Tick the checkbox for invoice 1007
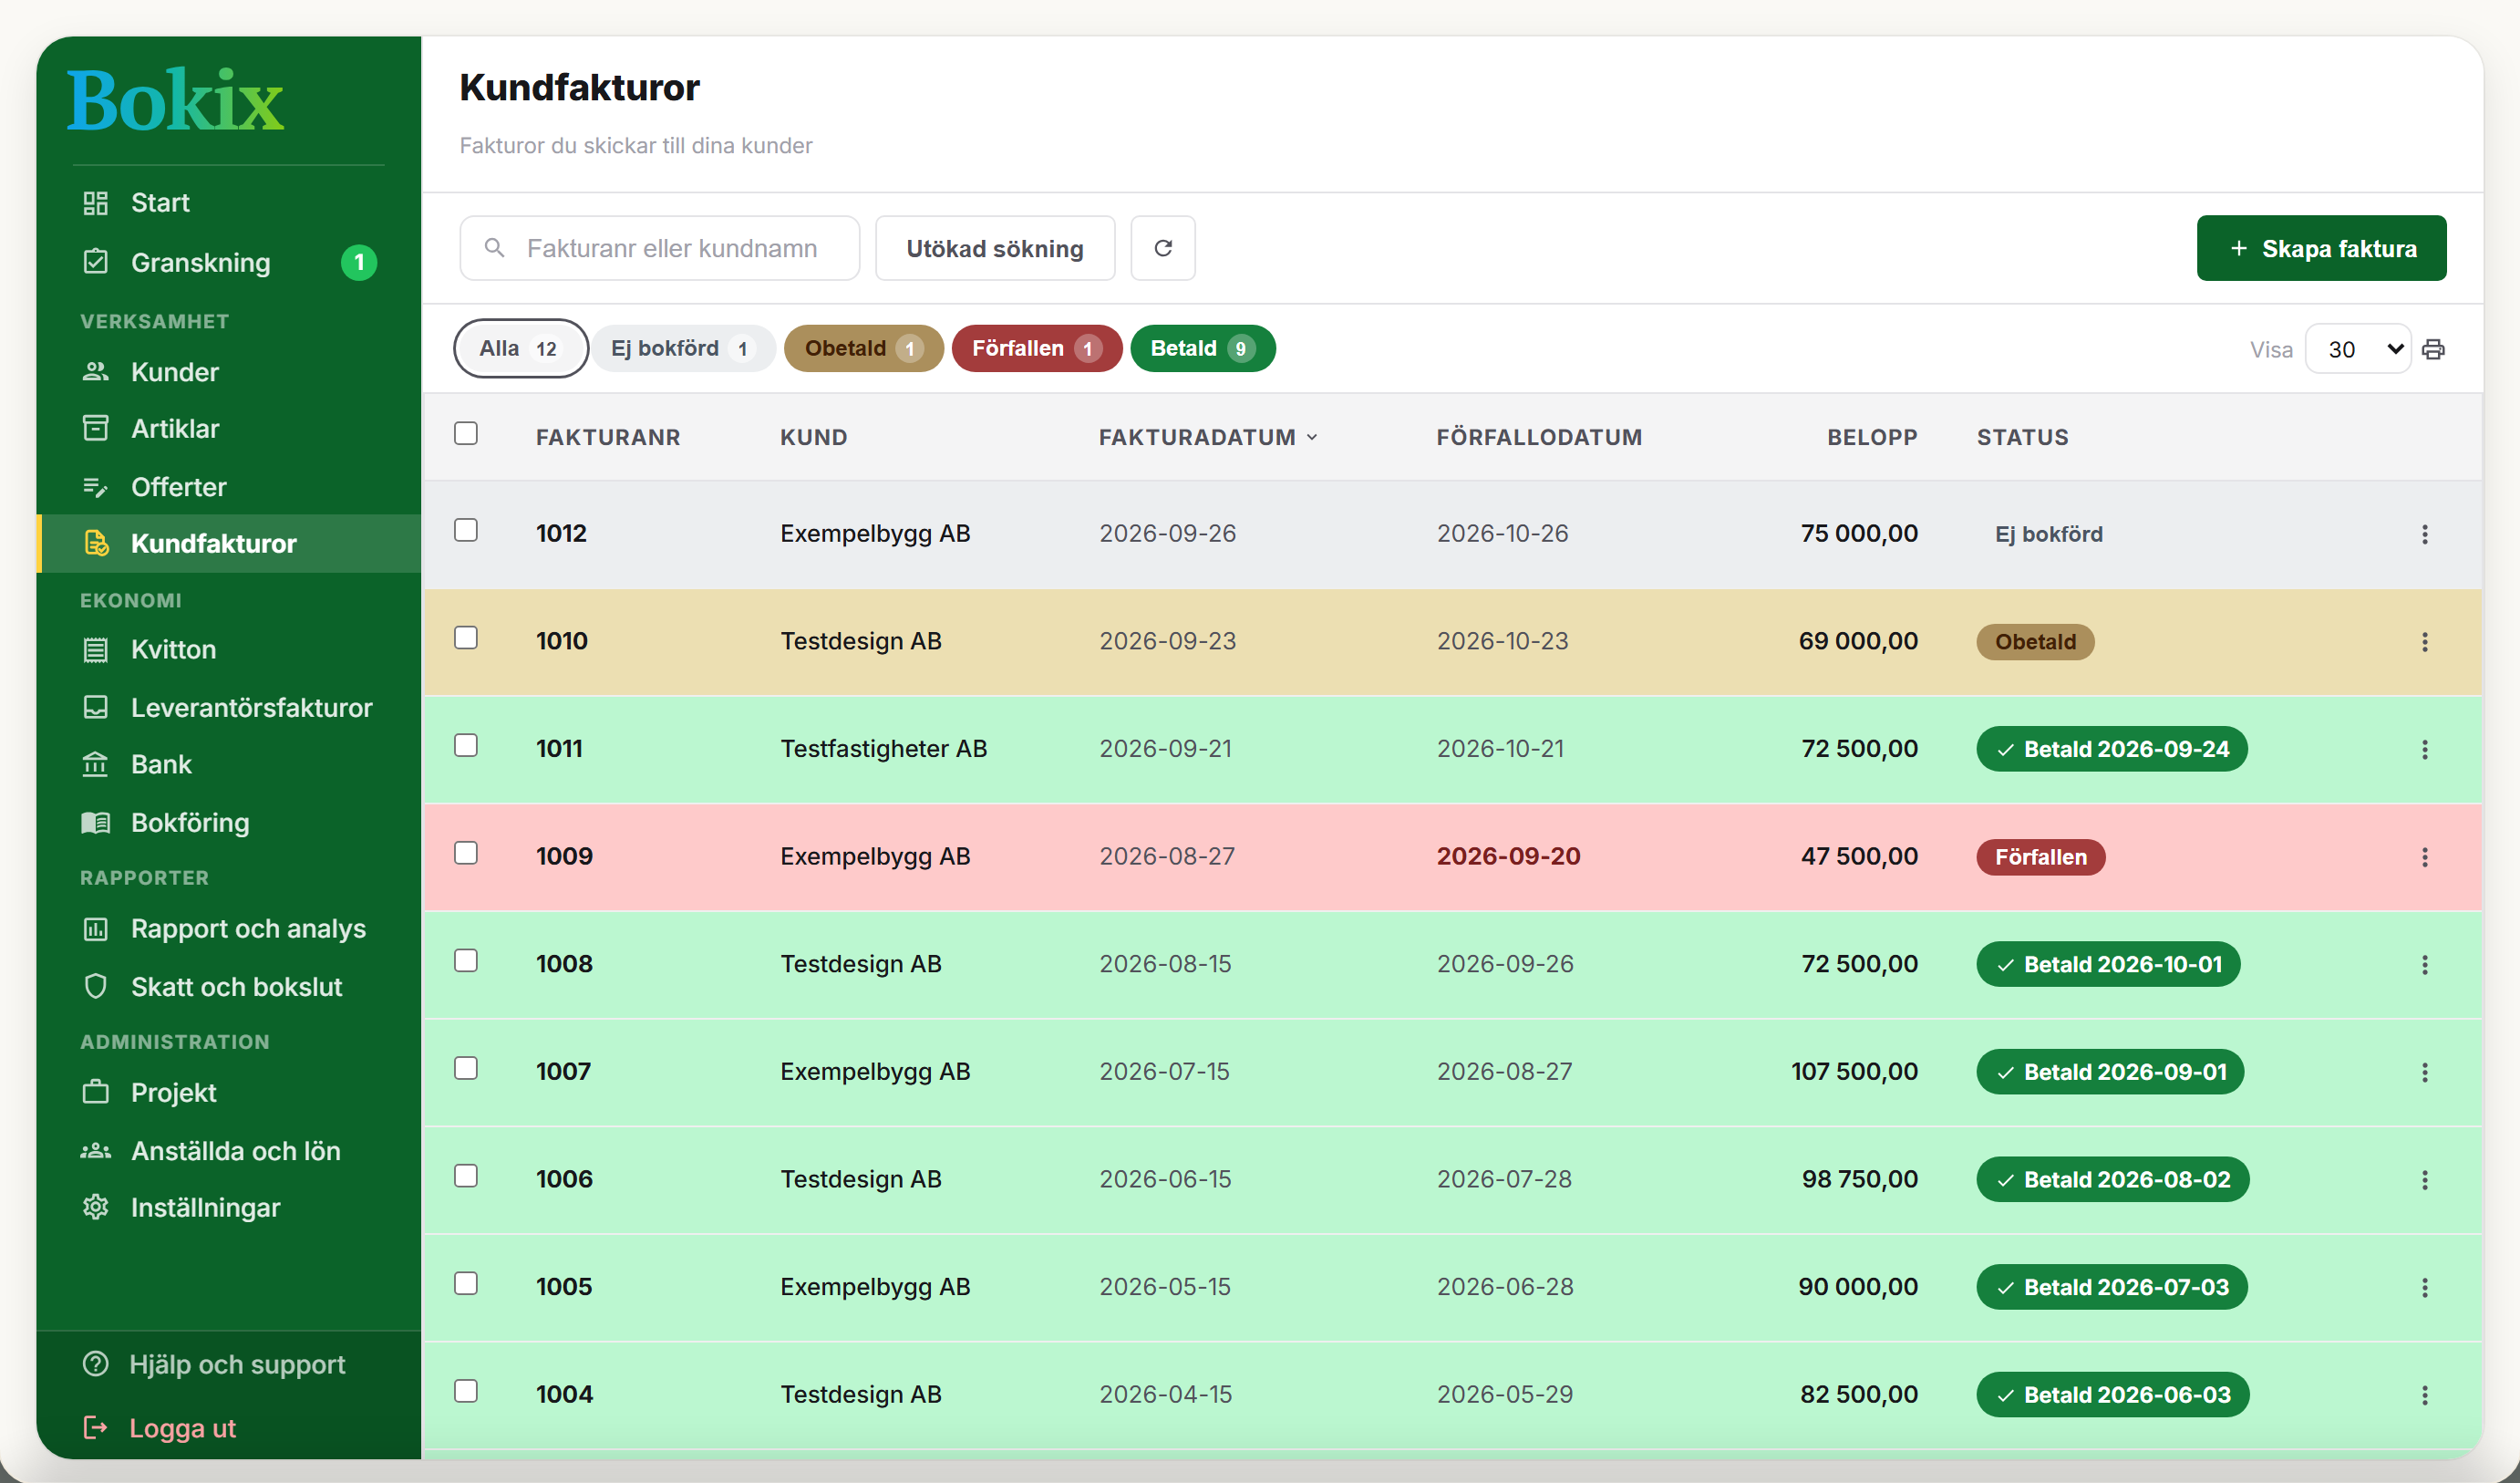 point(466,1068)
